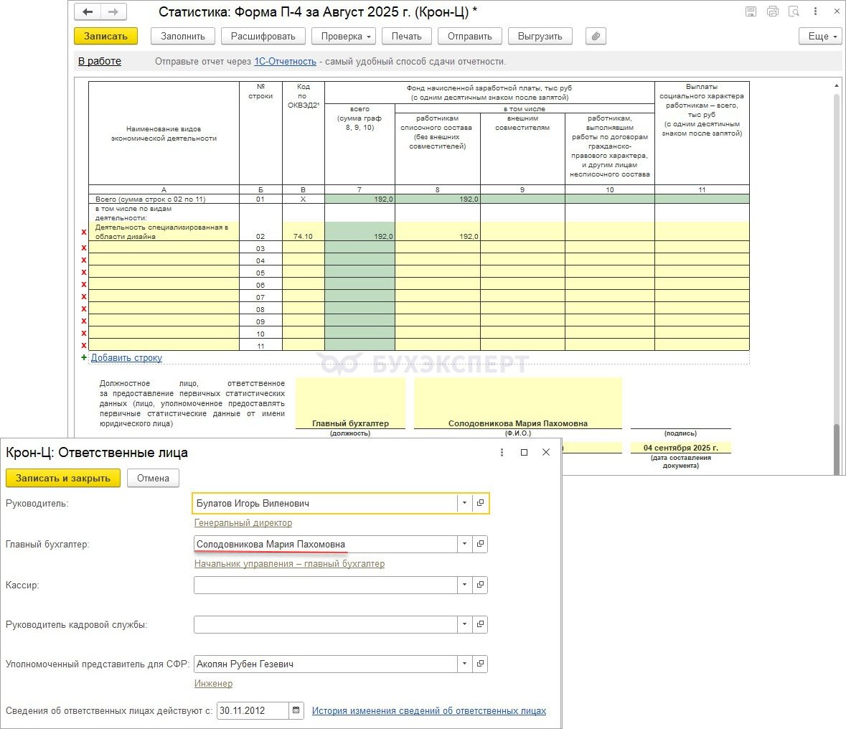Image resolution: width=846 pixels, height=729 pixels.
Task: Open form icon beside Главный бухгалтер field
Action: point(480,544)
